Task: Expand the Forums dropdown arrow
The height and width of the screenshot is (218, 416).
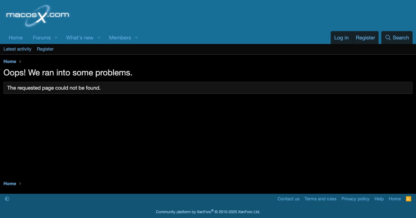Action: (56, 38)
